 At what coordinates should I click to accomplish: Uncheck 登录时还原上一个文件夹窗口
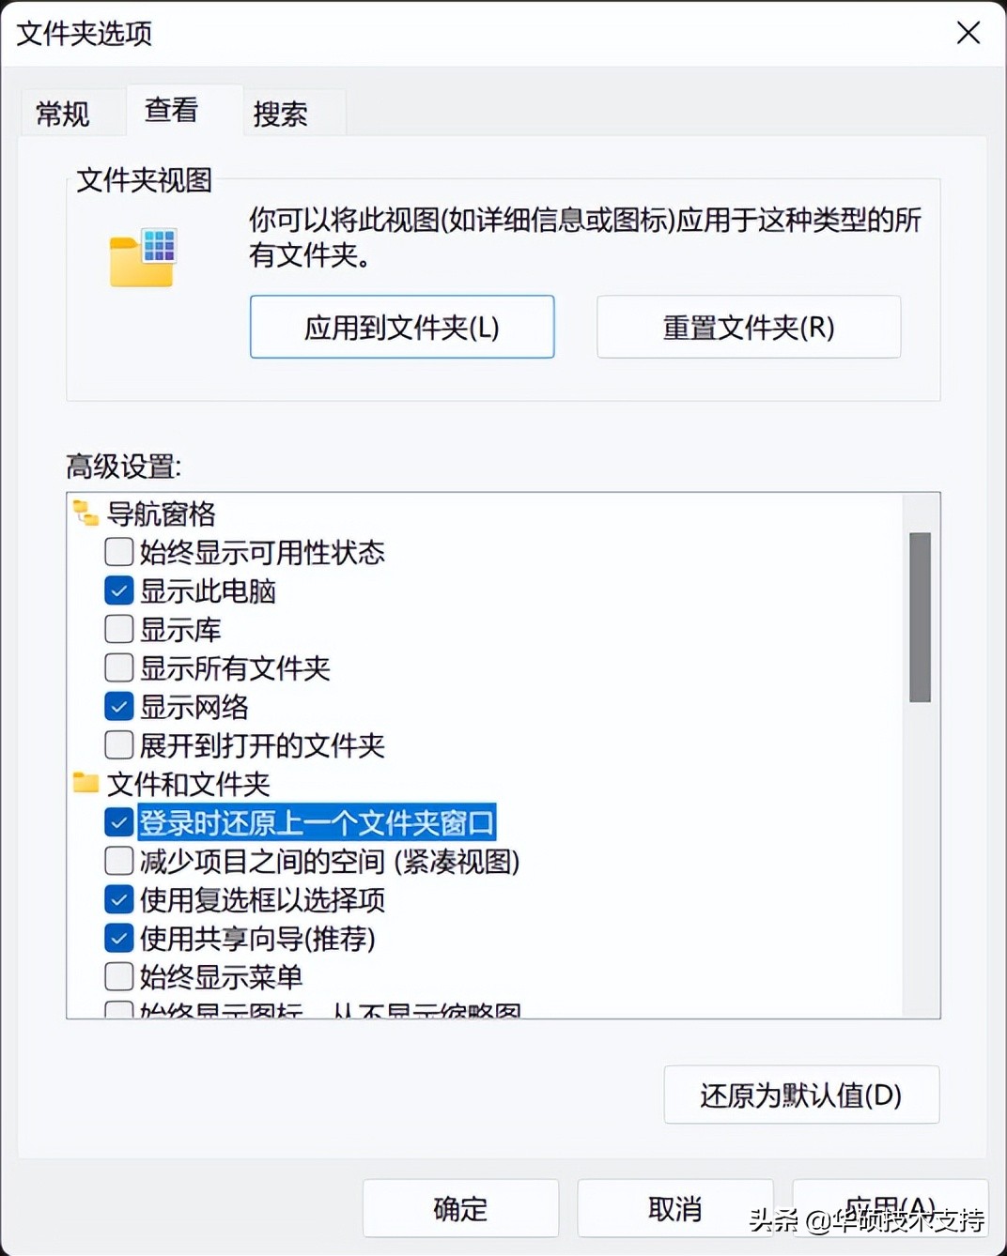pos(118,822)
